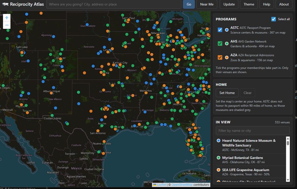Open the About page
Image resolution: width=297 pixels, height=189 pixels.
tap(284, 4)
